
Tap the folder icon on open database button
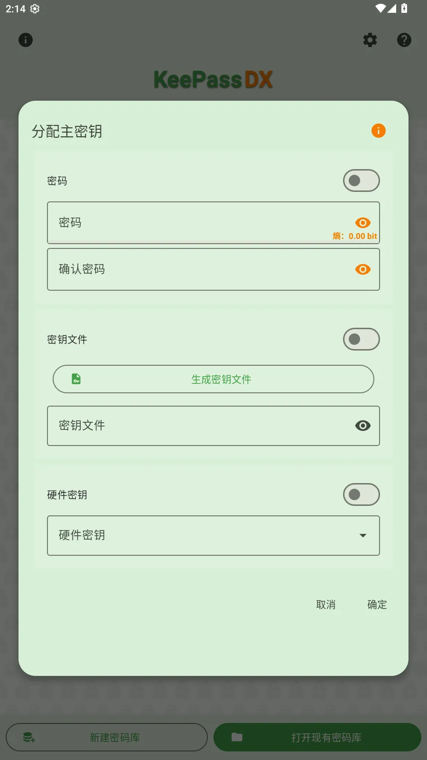tap(237, 737)
